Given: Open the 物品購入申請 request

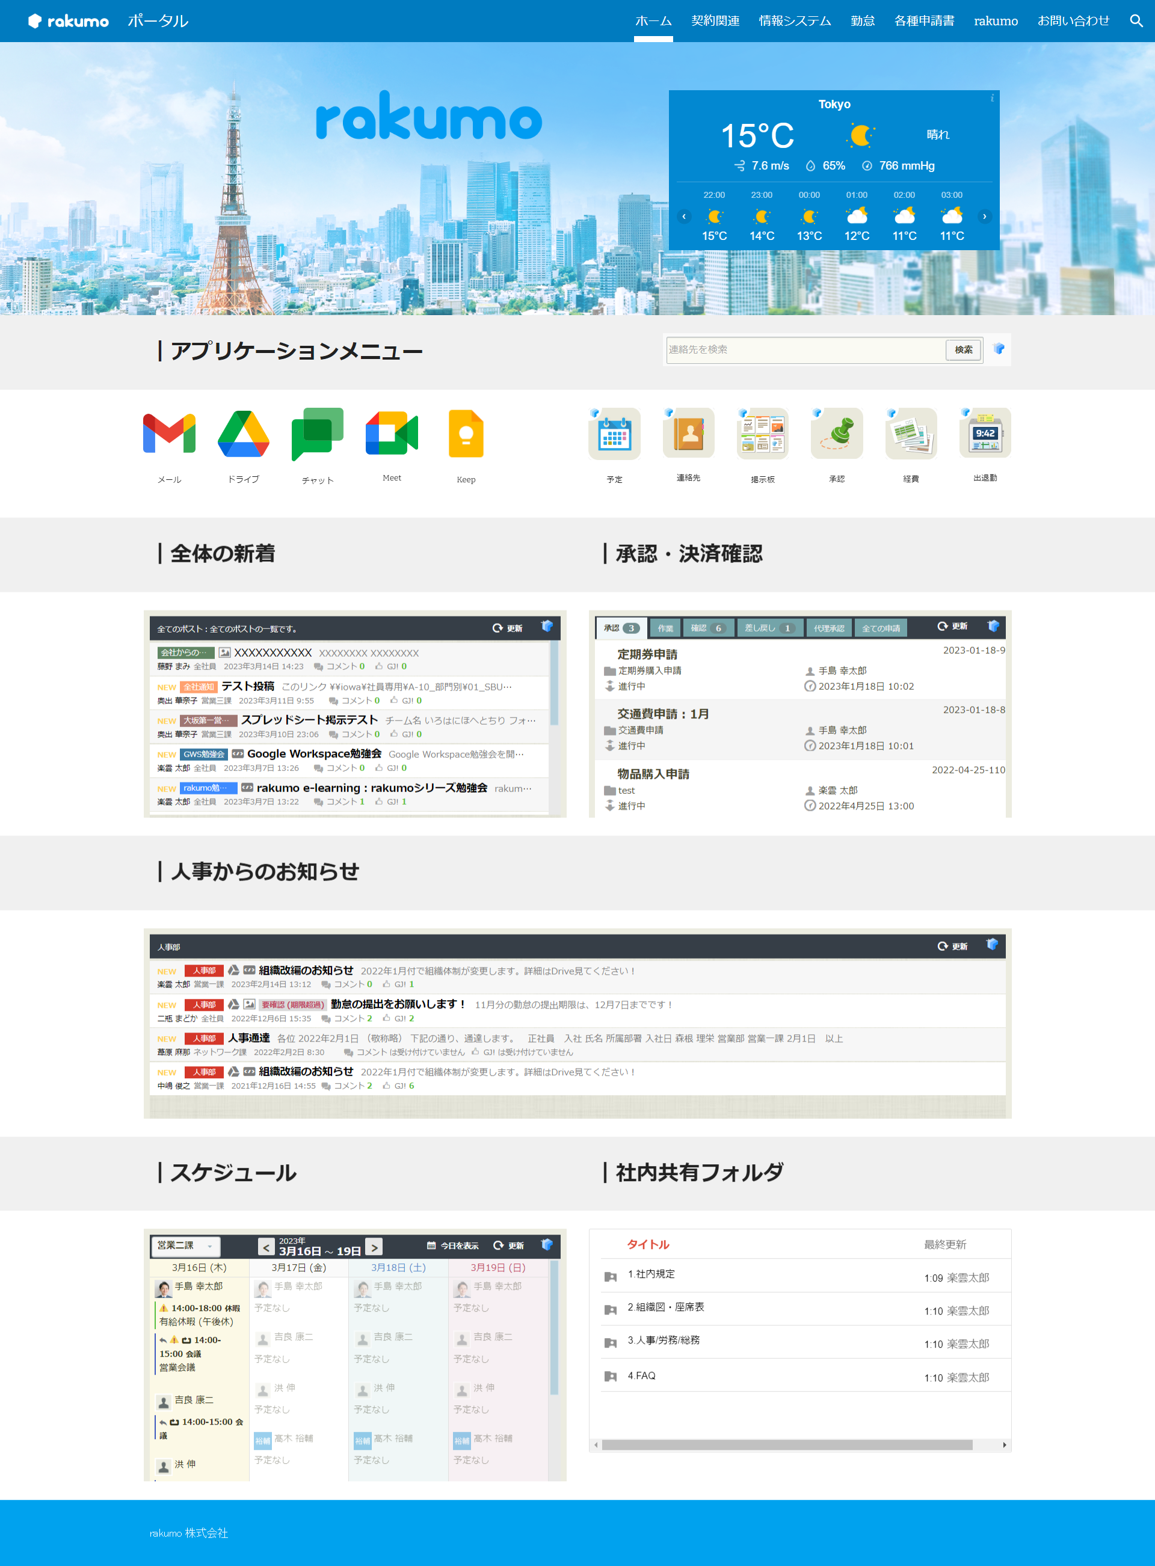Looking at the screenshot, I should click(x=653, y=773).
